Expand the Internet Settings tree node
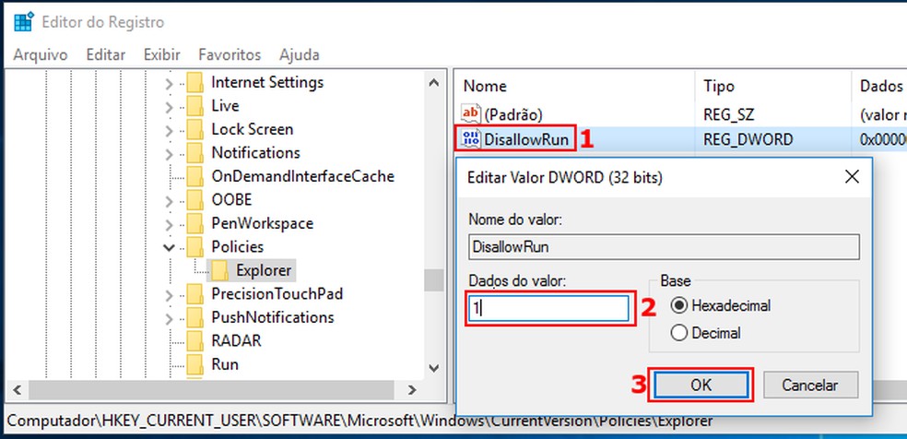 [169, 83]
